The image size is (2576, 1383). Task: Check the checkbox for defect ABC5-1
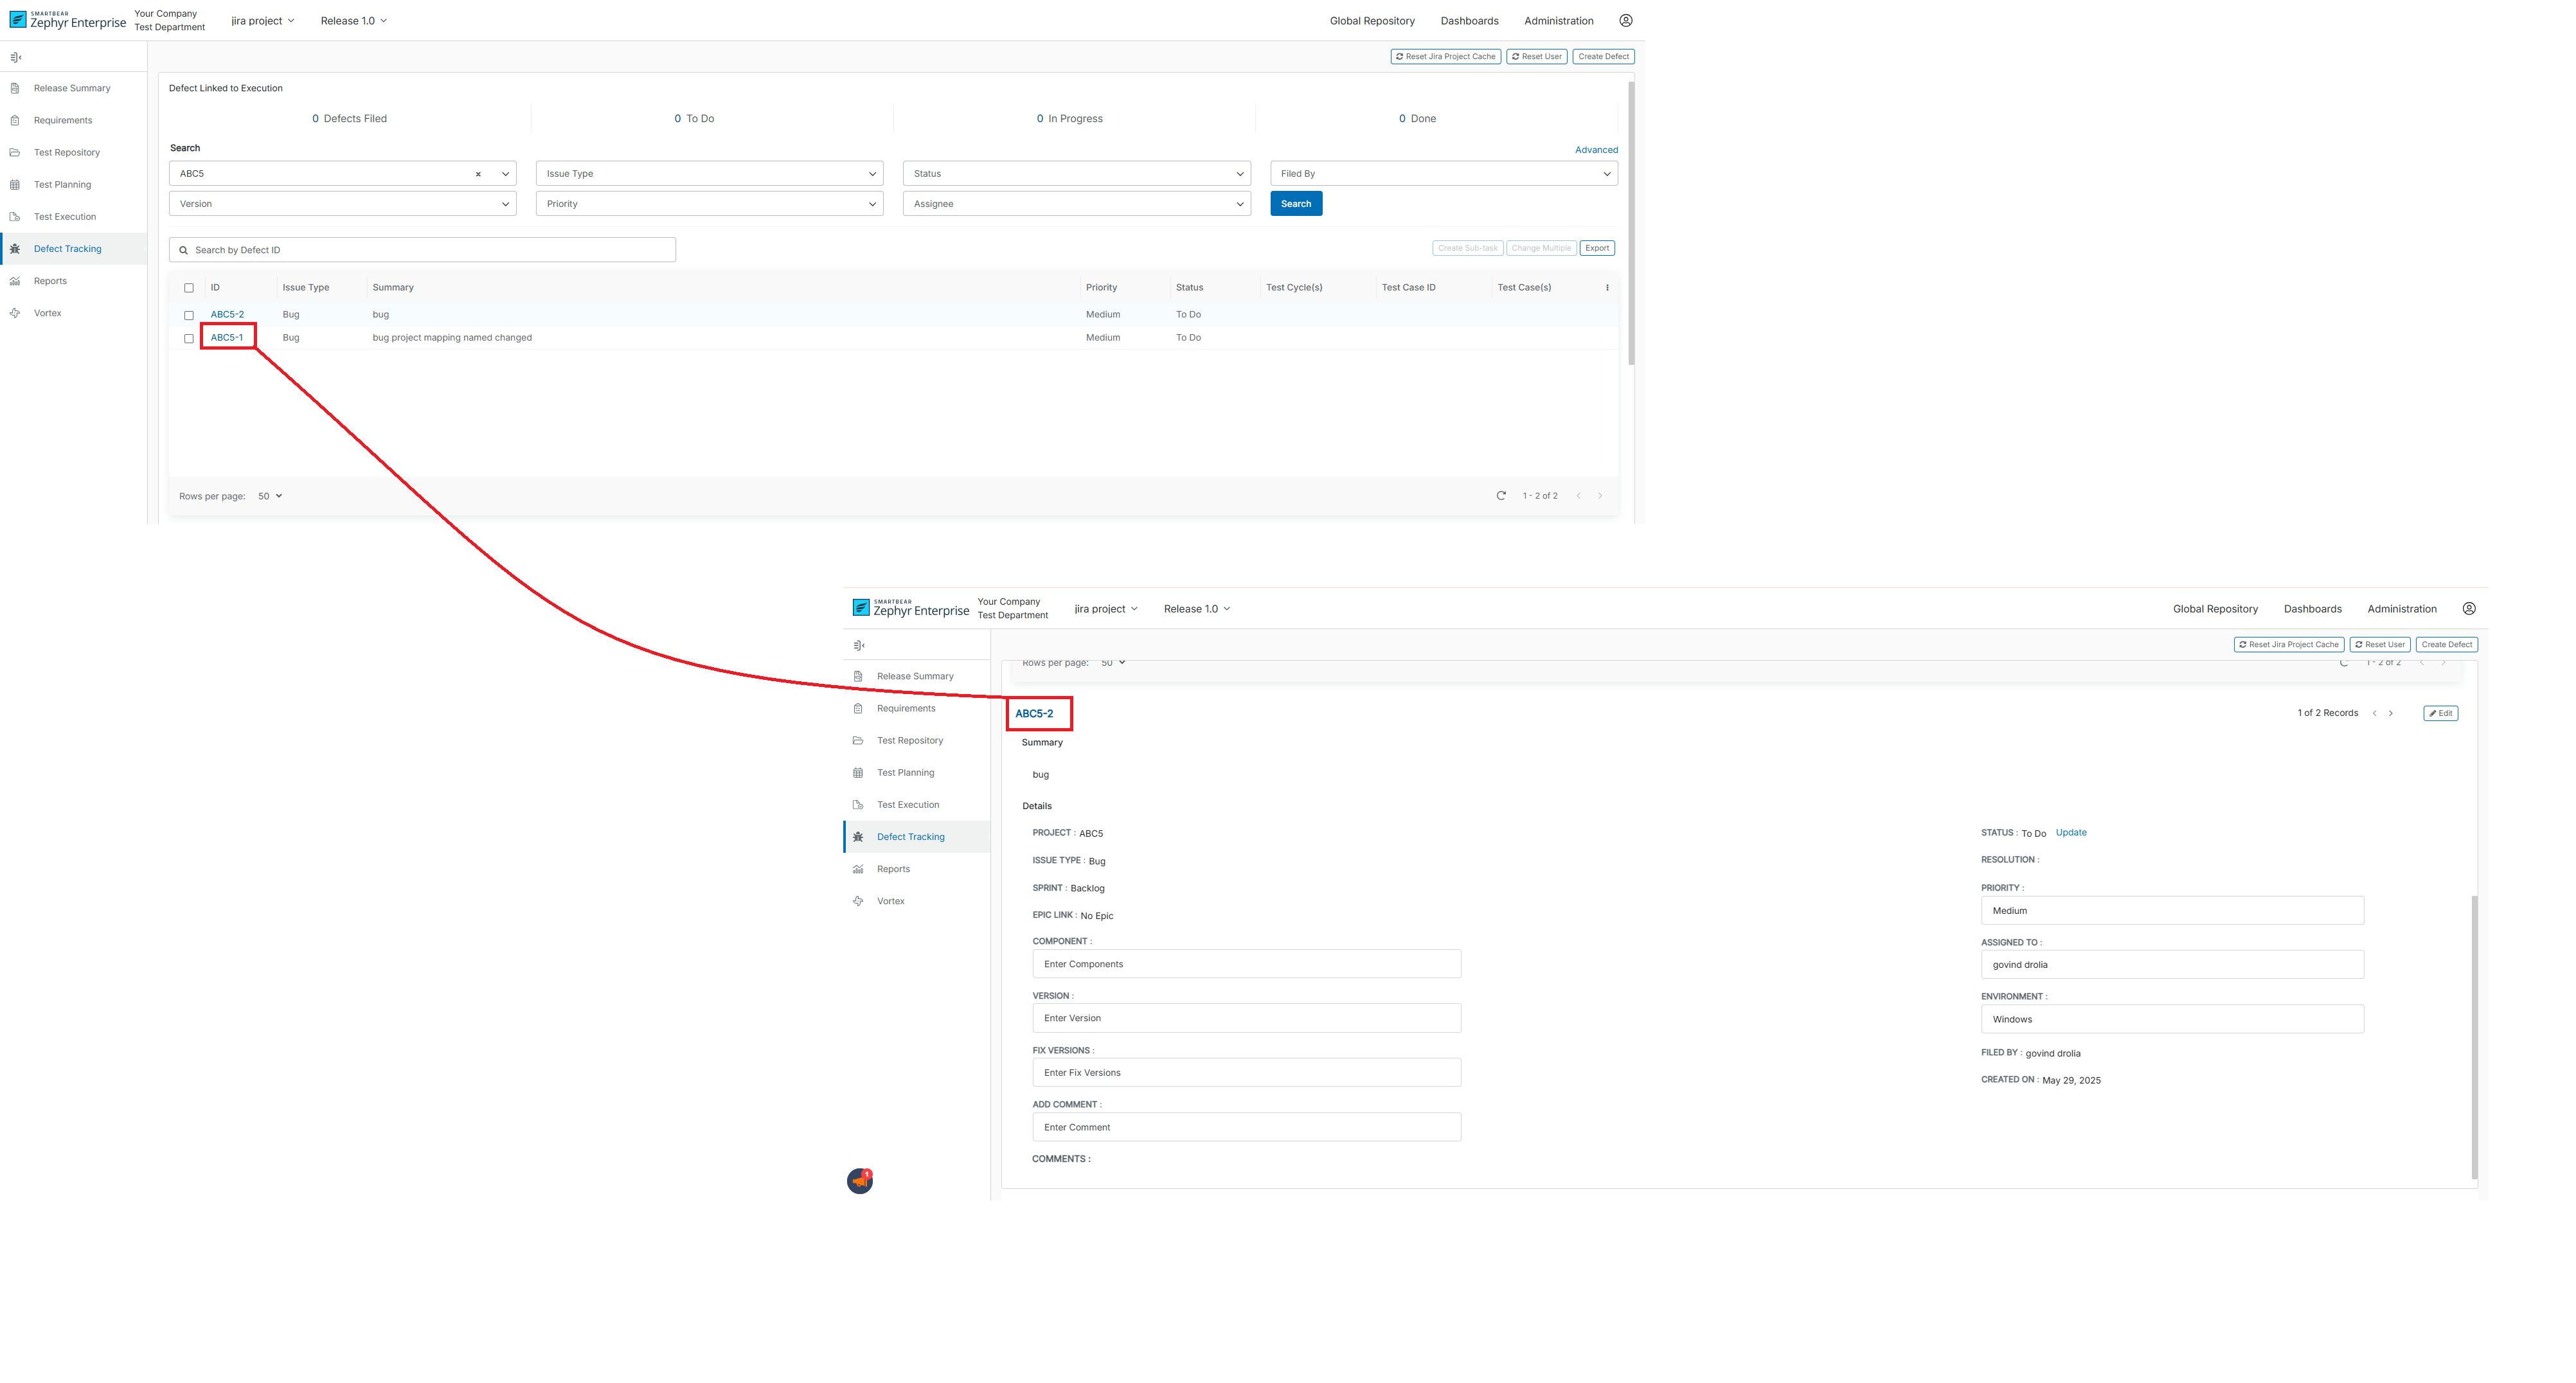point(189,338)
